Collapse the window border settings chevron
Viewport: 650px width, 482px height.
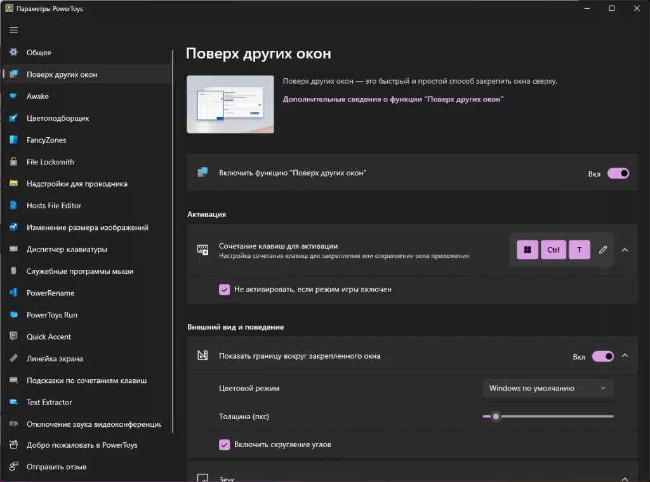pos(625,356)
